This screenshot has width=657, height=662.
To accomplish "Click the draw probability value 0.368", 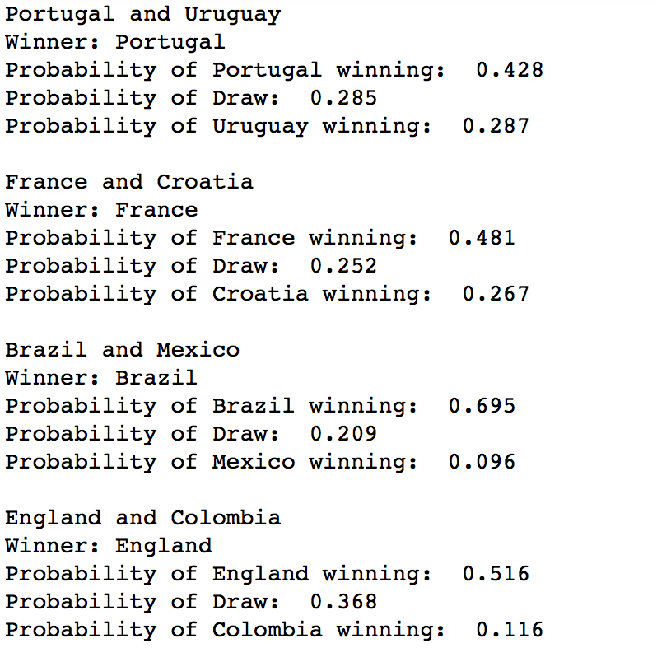I will 343,602.
